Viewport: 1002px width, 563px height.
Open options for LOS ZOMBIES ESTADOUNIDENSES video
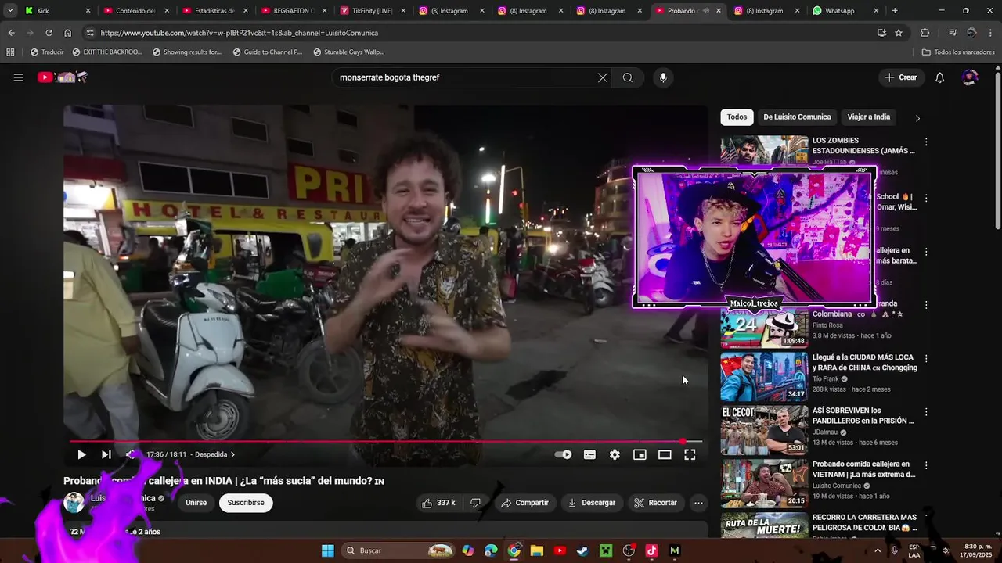[x=926, y=142]
